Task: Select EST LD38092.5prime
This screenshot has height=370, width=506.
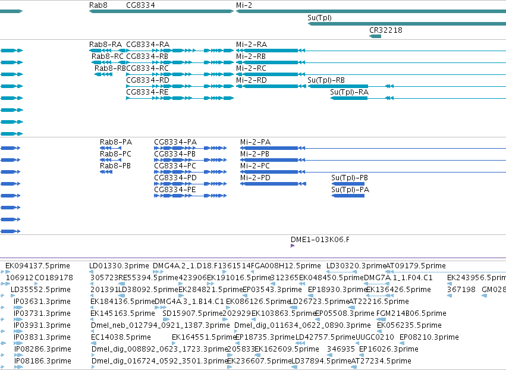Action: (x=149, y=290)
